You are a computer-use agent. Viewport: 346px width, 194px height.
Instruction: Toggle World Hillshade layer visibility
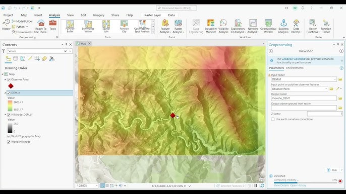click(9, 142)
